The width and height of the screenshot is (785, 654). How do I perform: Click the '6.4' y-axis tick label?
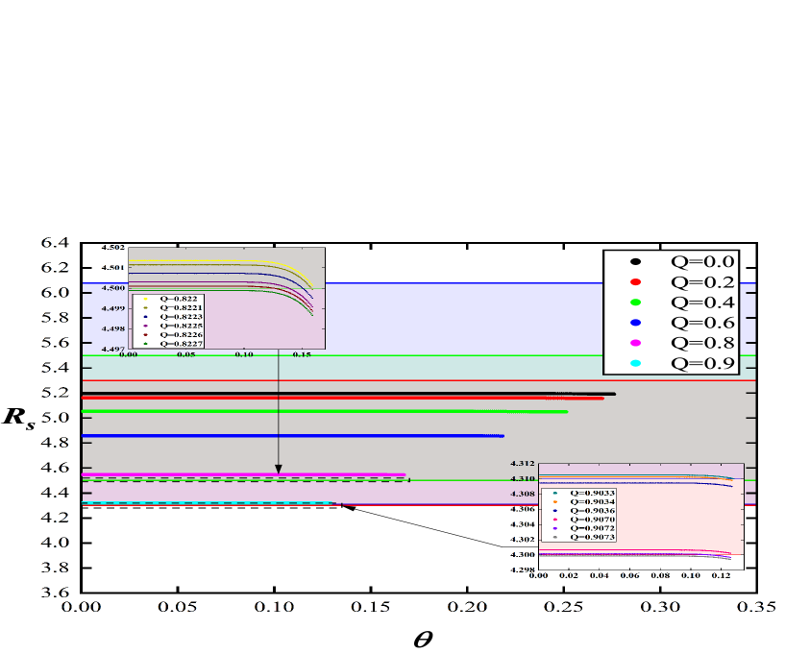tap(55, 243)
